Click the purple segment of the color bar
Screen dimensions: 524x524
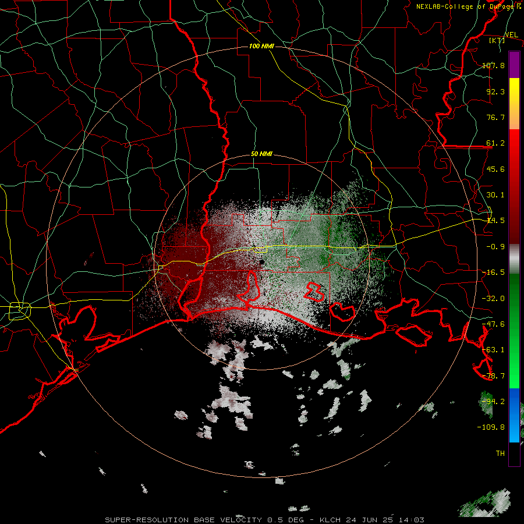click(x=514, y=65)
